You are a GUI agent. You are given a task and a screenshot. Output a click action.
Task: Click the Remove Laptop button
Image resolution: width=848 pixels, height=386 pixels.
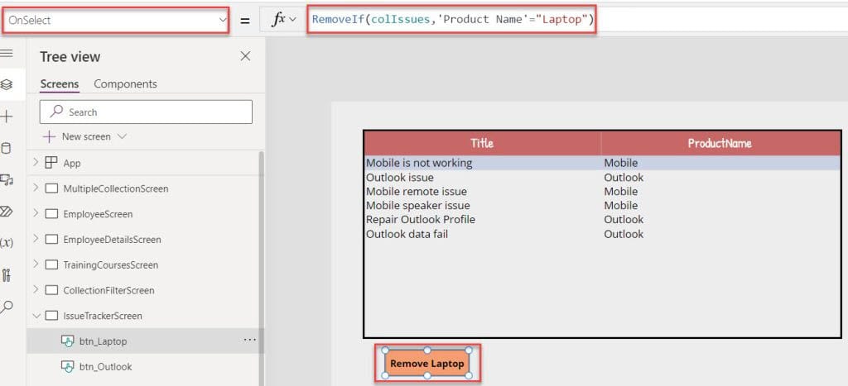click(x=427, y=364)
